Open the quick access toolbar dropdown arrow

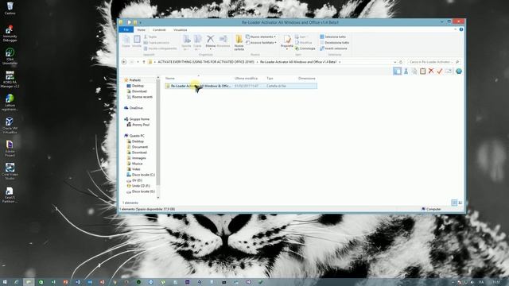pos(140,22)
